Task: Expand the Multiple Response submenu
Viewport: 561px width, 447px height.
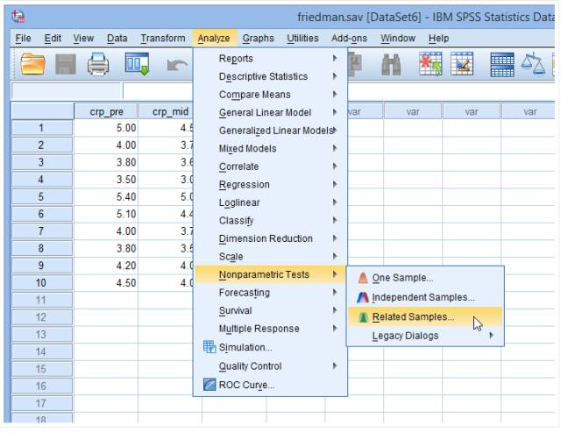Action: tap(270, 329)
